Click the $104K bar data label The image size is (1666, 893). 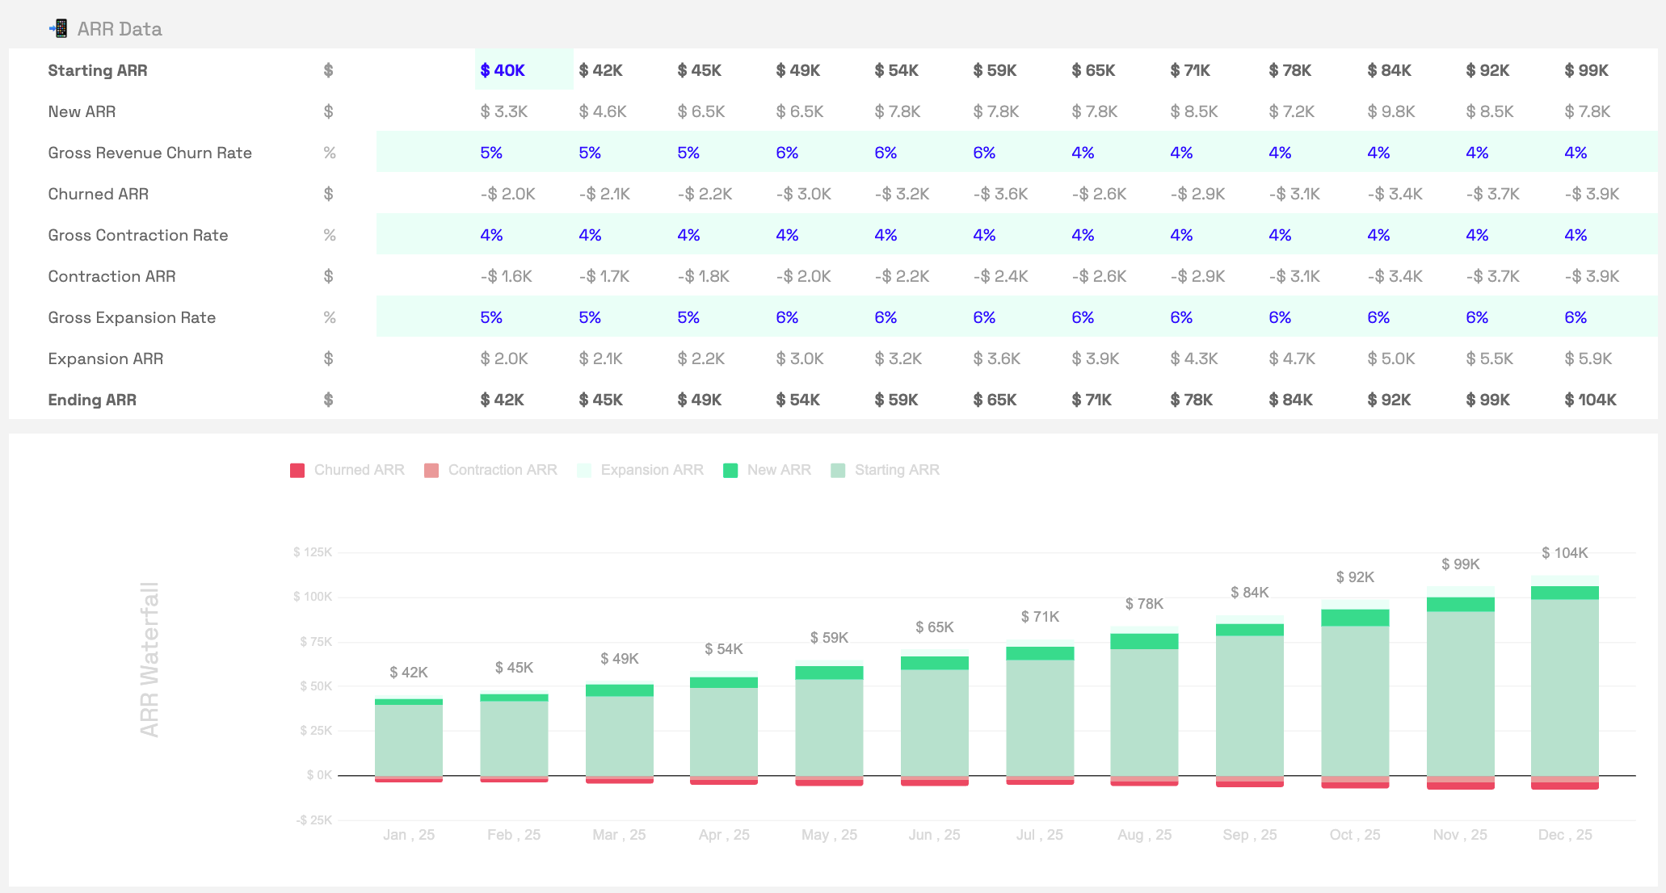click(x=1564, y=553)
